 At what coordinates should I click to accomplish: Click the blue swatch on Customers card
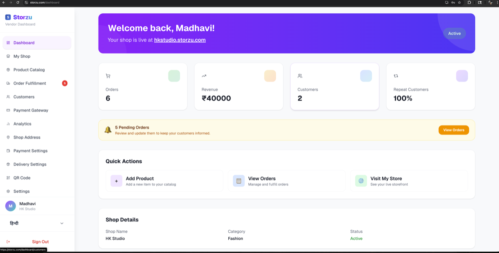366,76
